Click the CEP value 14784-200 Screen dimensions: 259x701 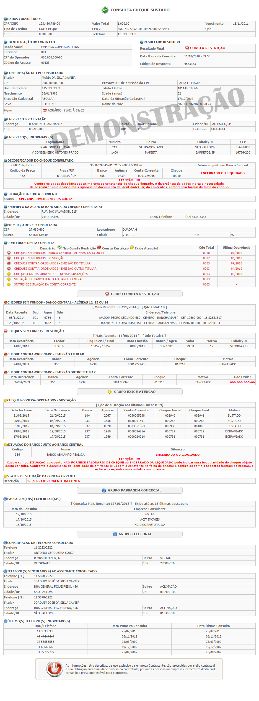click(x=243, y=153)
